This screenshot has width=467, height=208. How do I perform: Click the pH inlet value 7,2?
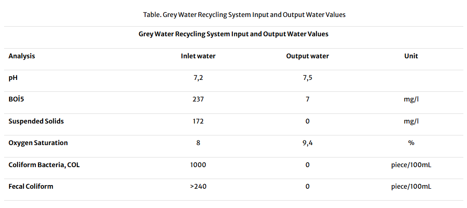click(x=198, y=78)
